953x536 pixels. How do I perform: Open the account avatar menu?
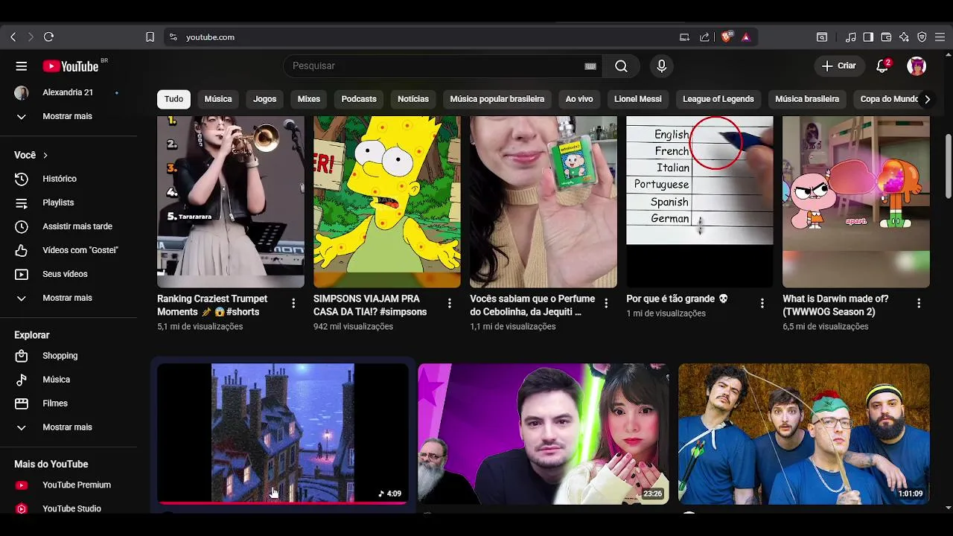click(x=917, y=66)
